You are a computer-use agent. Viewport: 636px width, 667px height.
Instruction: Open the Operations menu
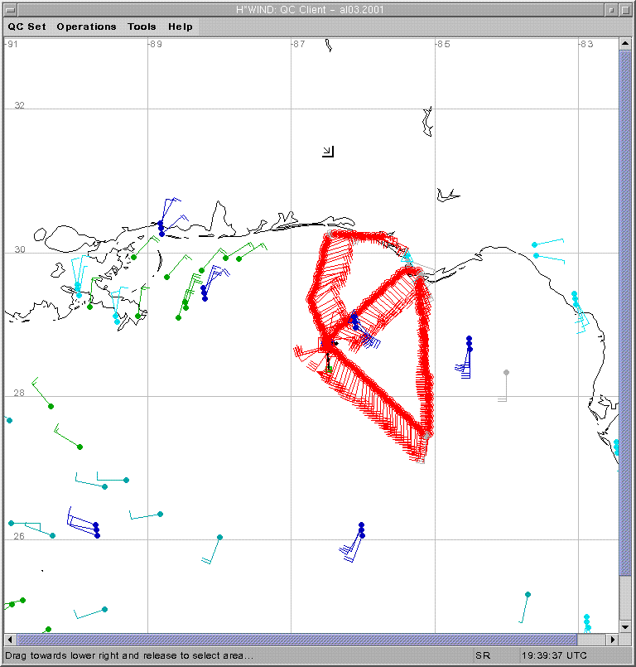pyautogui.click(x=86, y=27)
